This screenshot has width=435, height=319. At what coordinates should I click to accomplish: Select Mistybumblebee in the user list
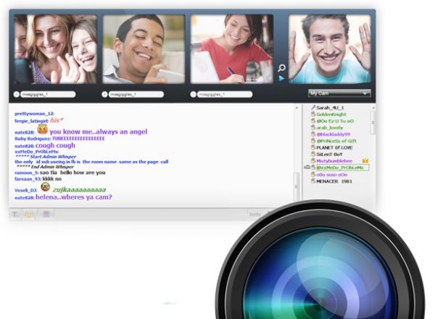click(334, 161)
